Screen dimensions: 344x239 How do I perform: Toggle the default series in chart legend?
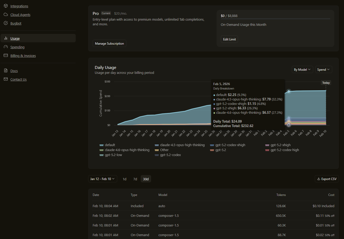[107, 145]
